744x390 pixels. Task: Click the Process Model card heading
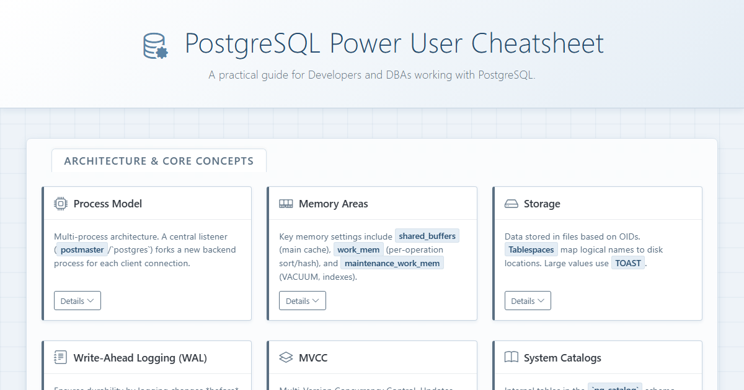click(108, 204)
